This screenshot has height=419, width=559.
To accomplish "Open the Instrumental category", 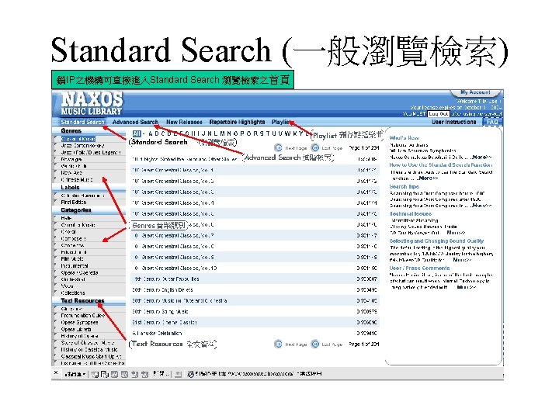I will point(75,266).
